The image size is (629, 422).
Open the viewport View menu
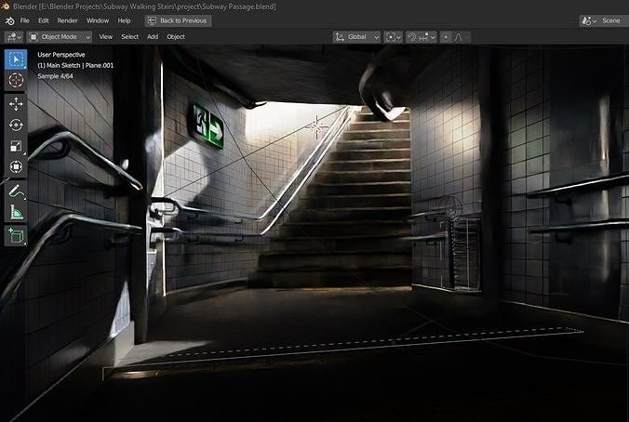pos(105,37)
